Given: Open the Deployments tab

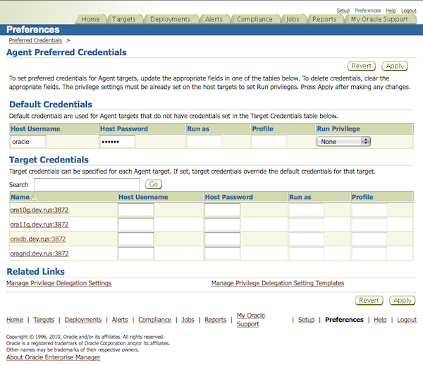Looking at the screenshot, I should click(170, 19).
